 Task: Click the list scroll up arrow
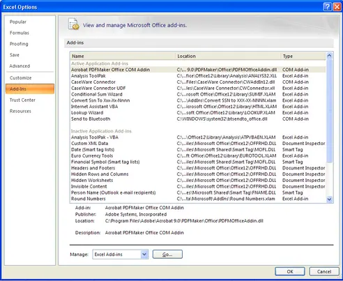[x=329, y=56]
